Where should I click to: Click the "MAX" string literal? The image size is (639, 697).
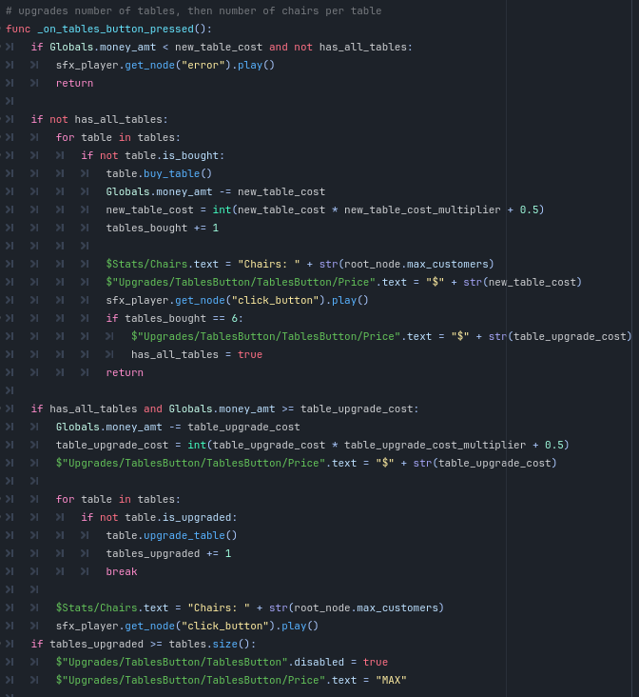coord(391,680)
